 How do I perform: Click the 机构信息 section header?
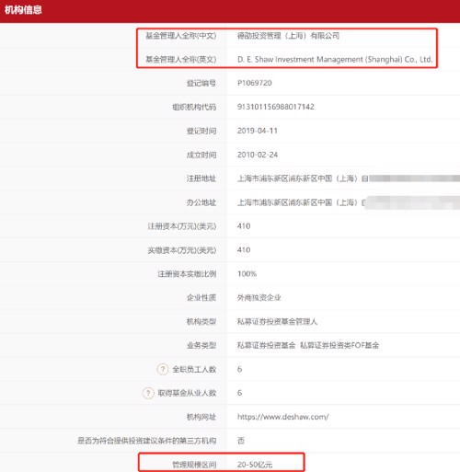[x=23, y=10]
